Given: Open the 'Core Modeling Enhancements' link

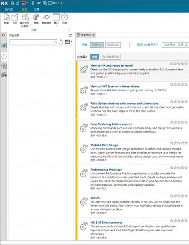Looking at the screenshot, I should click(111, 124).
